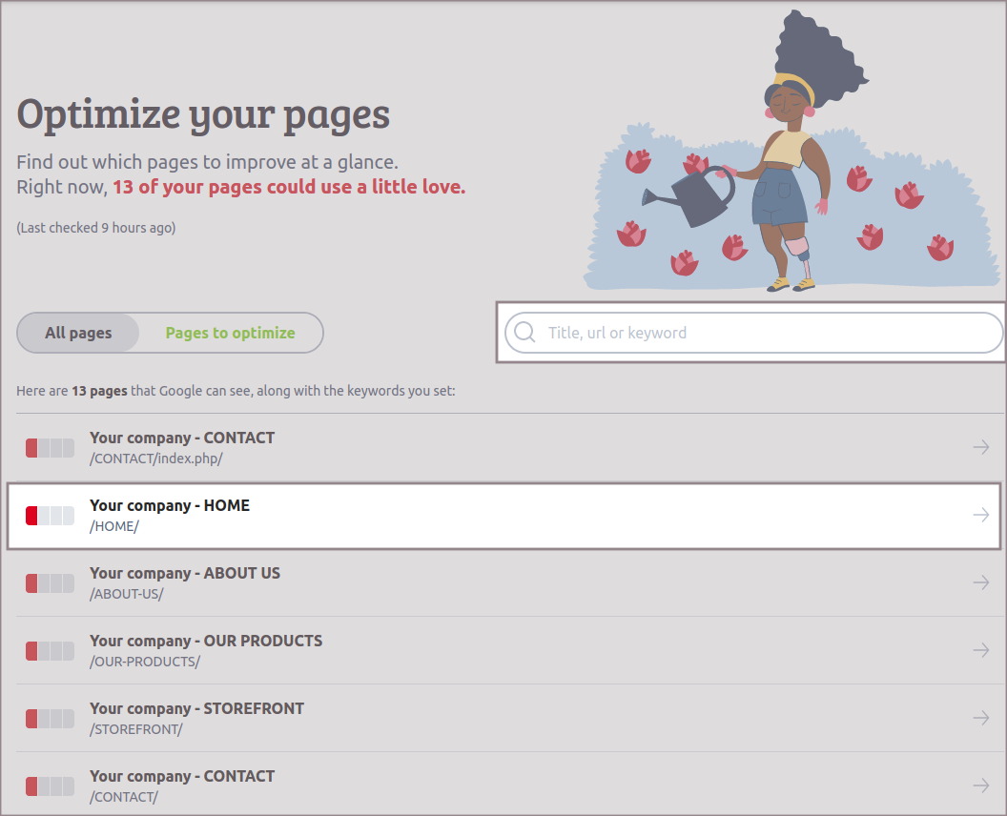Image resolution: width=1007 pixels, height=816 pixels.
Task: Click the /CONTACT/index.php/ URL text
Action: pos(155,459)
